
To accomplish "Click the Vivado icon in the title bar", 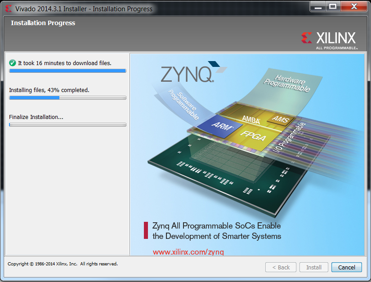I will coord(8,9).
